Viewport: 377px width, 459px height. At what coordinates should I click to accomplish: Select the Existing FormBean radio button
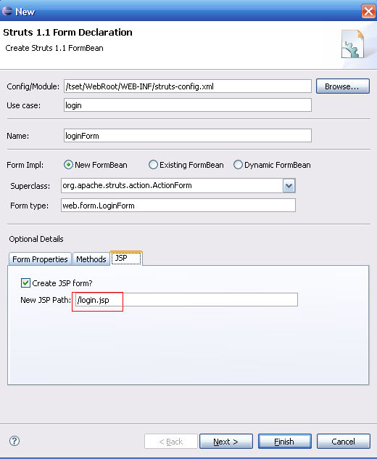click(x=153, y=165)
